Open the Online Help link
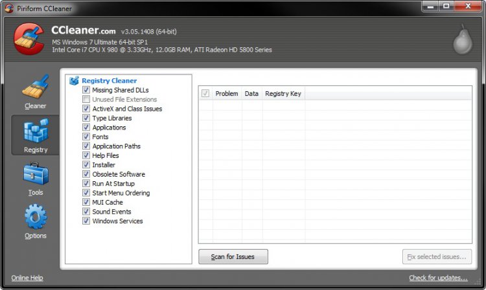This screenshot has height=290, width=486. pos(27,278)
